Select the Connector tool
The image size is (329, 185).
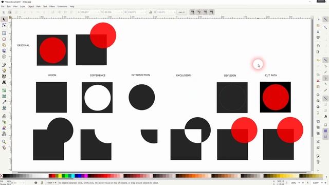4,134
